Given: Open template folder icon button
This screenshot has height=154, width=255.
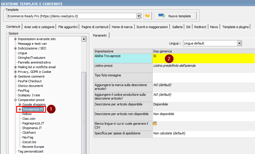Looking at the screenshot, I should coord(148,16).
